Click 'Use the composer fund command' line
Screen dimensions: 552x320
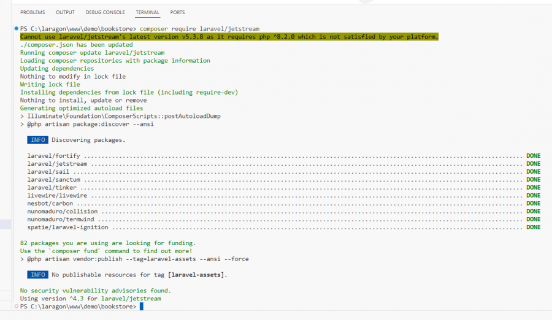[x=106, y=251]
